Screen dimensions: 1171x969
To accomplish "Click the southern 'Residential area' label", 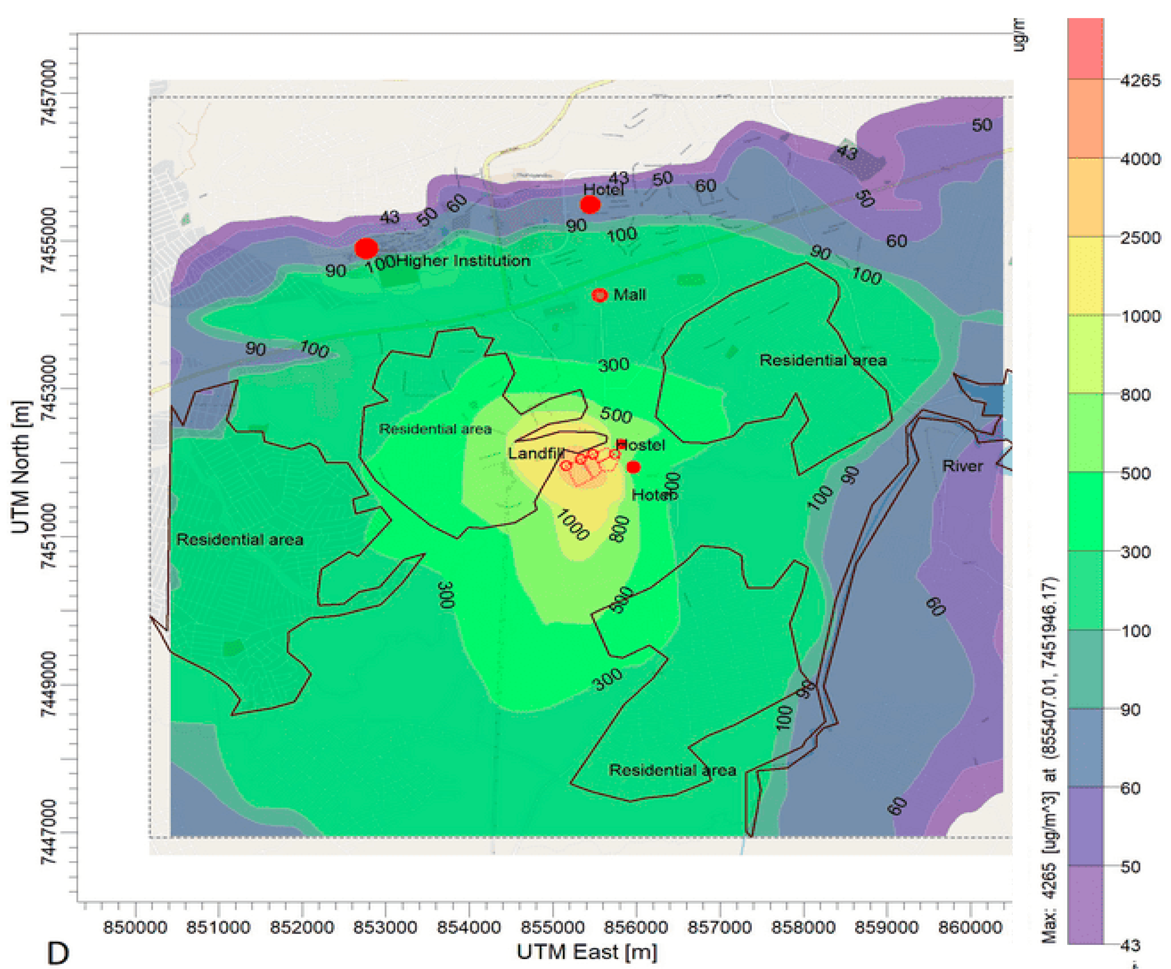I will click(x=672, y=770).
